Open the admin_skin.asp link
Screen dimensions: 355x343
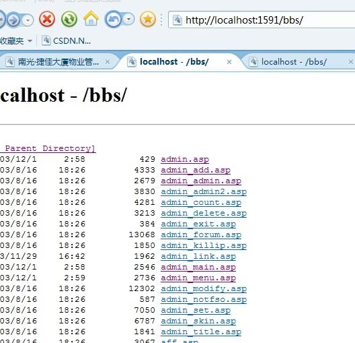(x=198, y=321)
